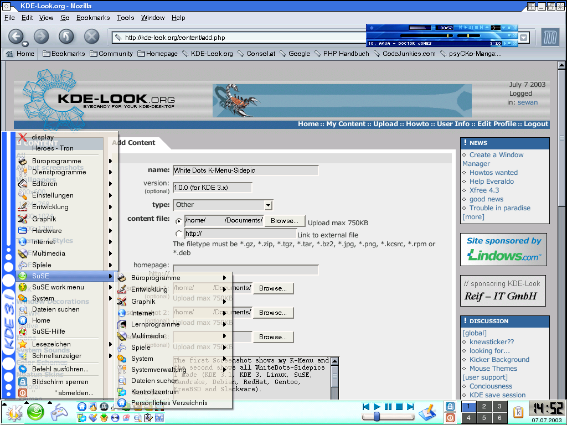
Task: Switch to virtual desktop 3
Action: point(499,407)
